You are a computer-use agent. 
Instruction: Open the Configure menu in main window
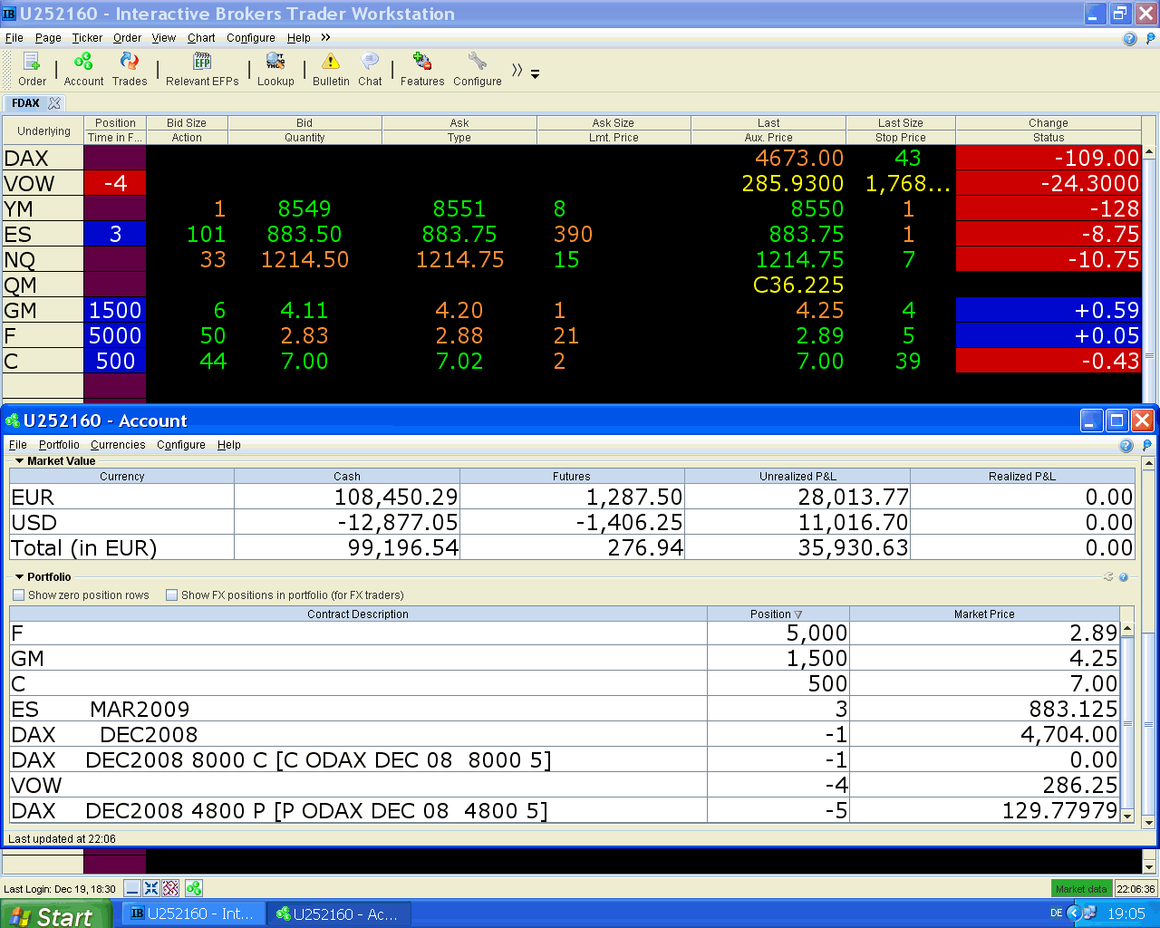click(251, 38)
